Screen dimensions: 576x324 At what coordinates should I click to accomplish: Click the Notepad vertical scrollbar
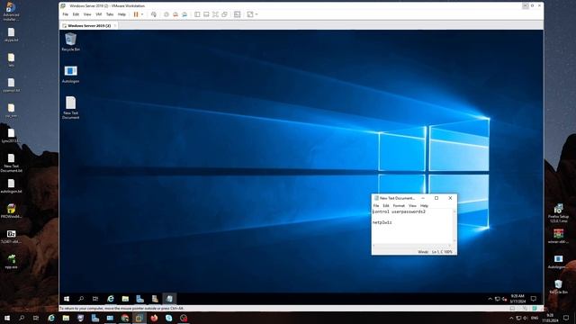[x=454, y=226]
